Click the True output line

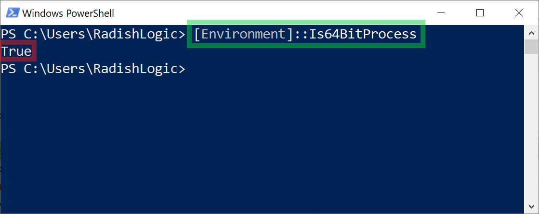[16, 51]
